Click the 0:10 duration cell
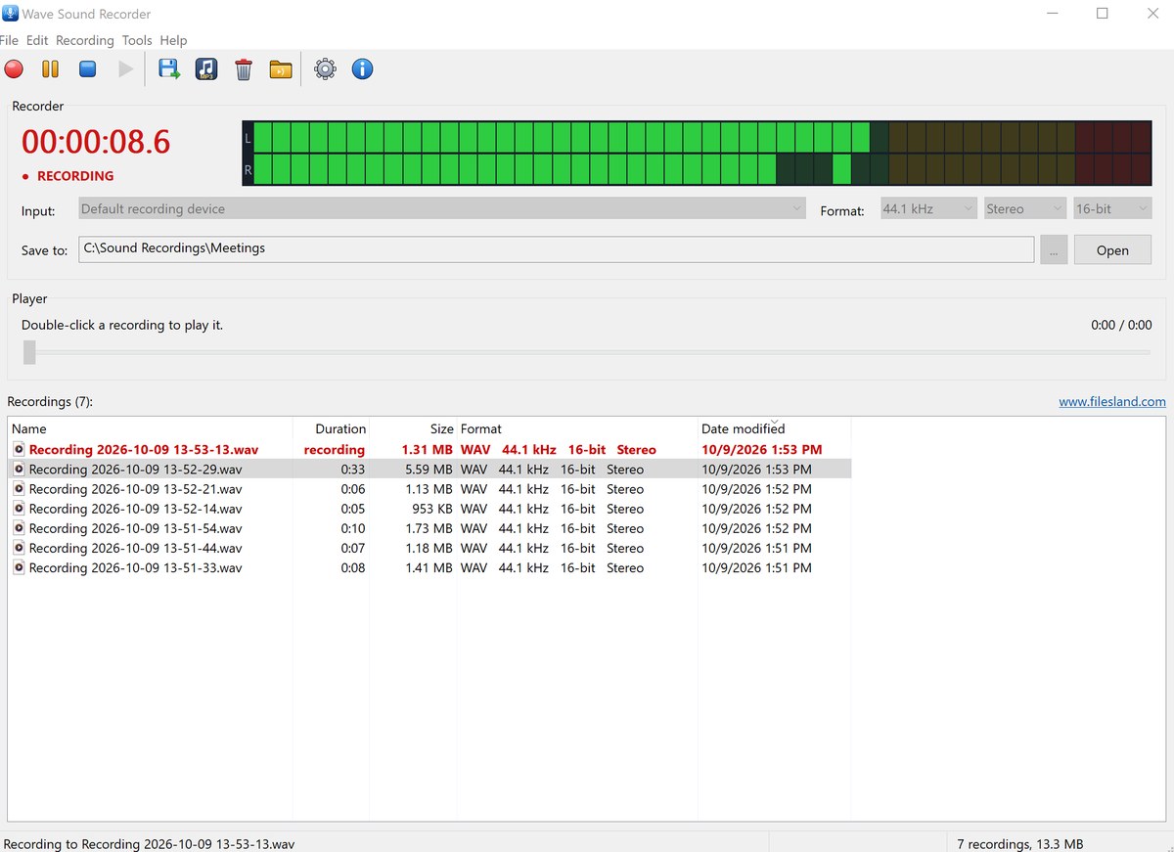This screenshot has width=1174, height=852. pos(352,528)
